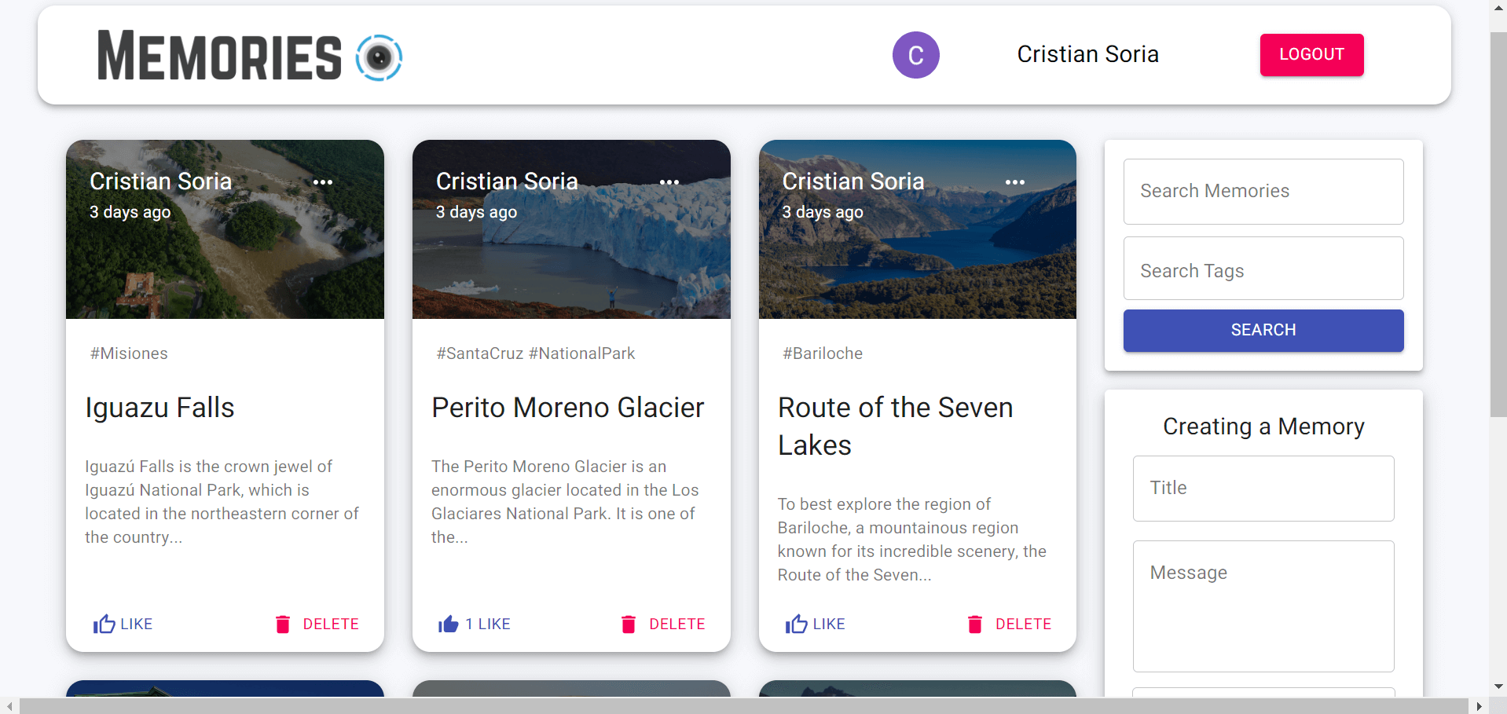Viewport: 1507px width, 714px height.
Task: Click the memory Title field
Action: (x=1263, y=489)
